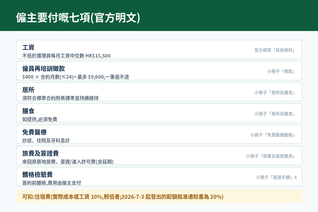This screenshot has height=212, width=318.
Task: Select the 膳食 card title
Action: coord(28,111)
